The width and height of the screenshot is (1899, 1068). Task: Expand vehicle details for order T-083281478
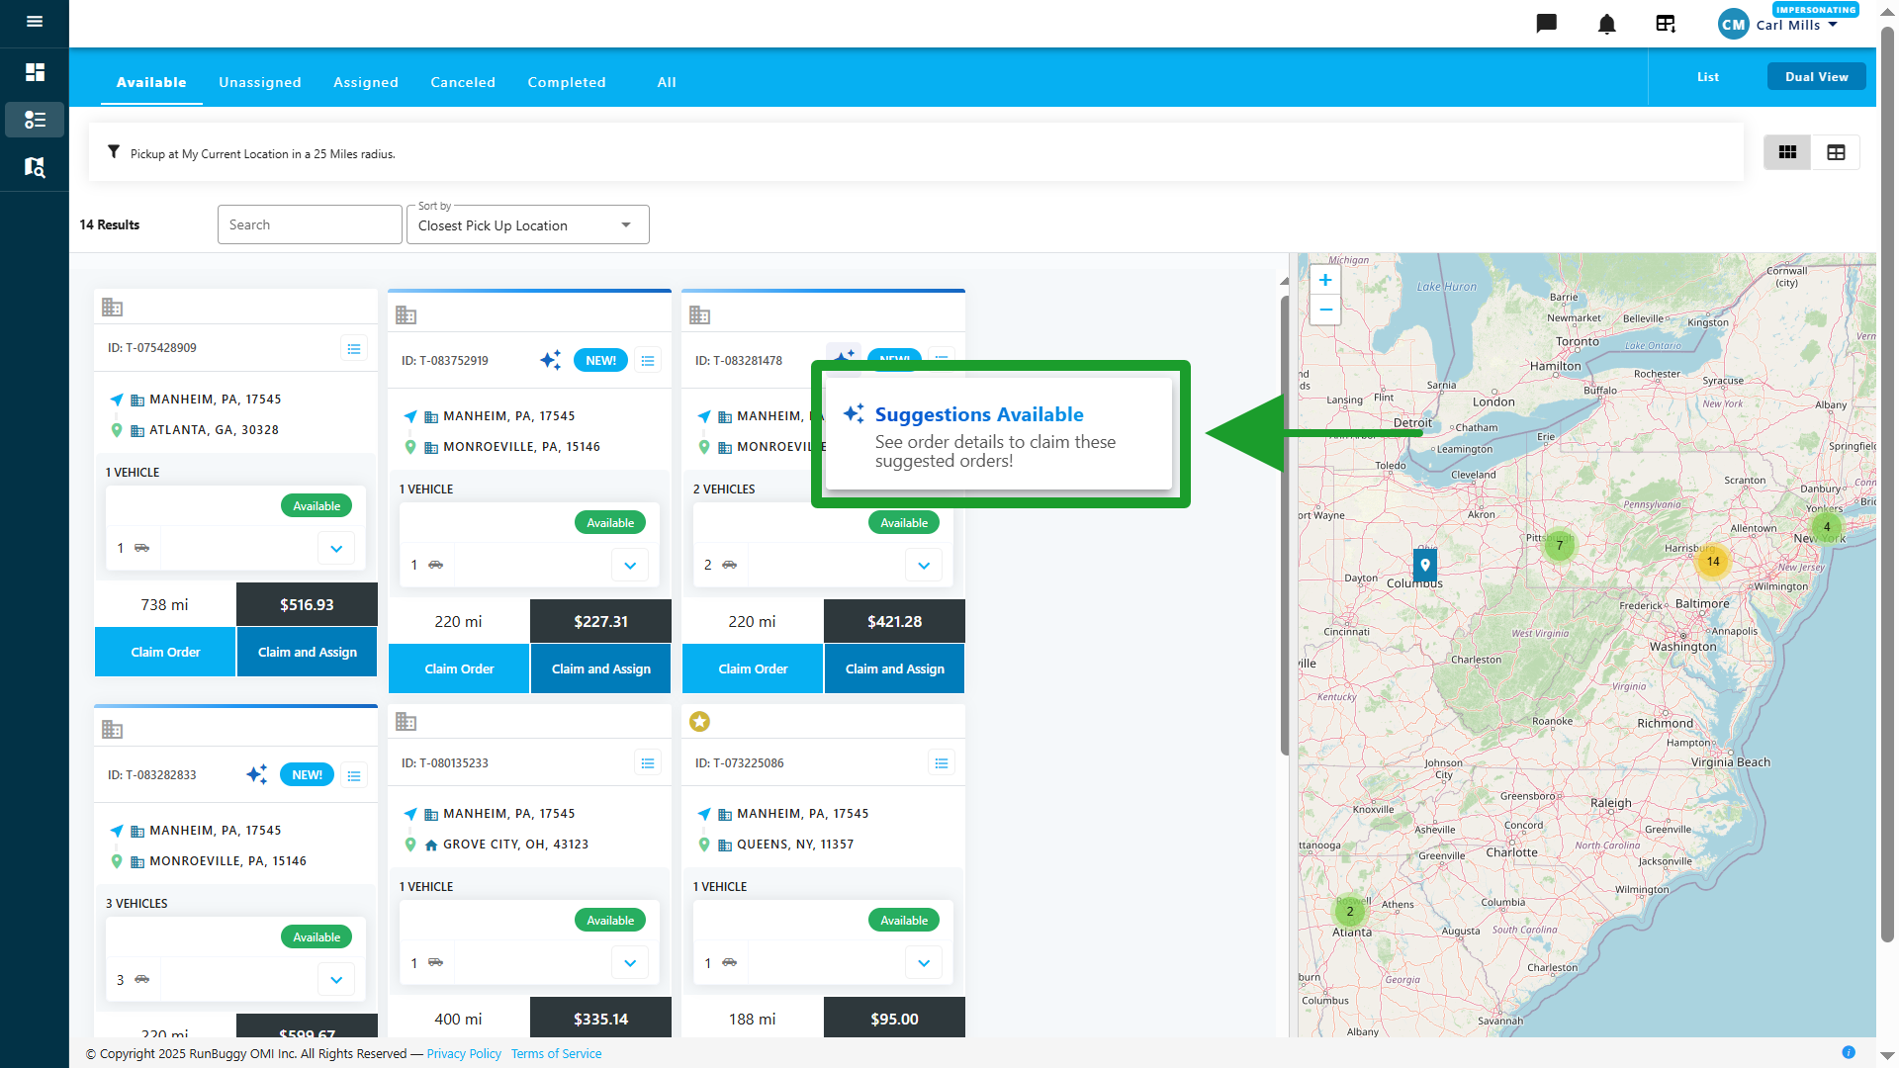(924, 565)
